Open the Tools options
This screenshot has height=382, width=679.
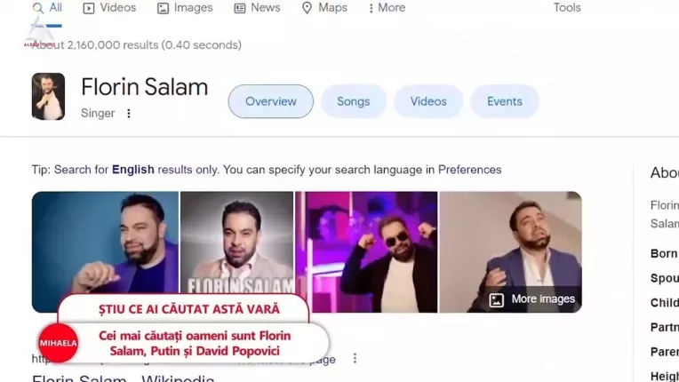(567, 7)
